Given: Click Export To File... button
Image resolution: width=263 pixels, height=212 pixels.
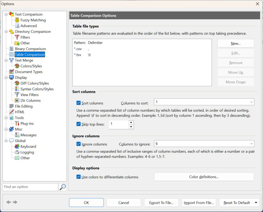Looking at the screenshot, I should tap(161, 203).
